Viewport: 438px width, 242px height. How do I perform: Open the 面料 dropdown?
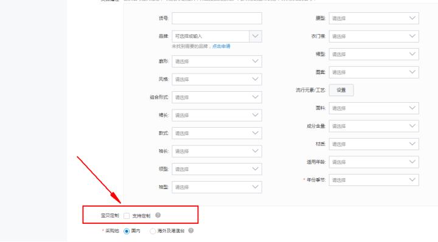(x=374, y=108)
